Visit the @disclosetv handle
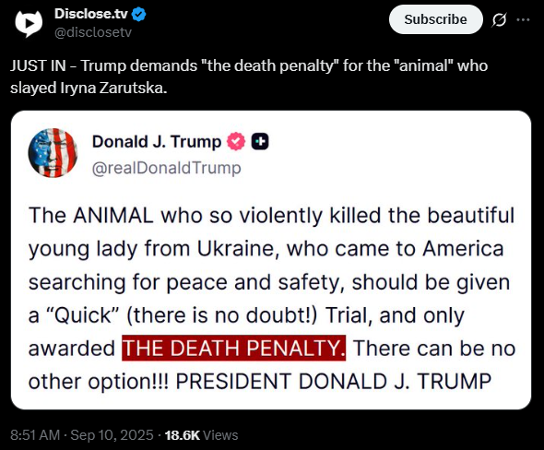544x450 pixels. 93,32
